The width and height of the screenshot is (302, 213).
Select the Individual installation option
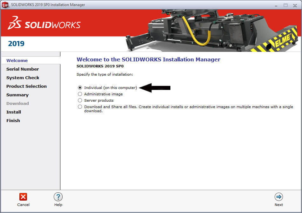pyautogui.click(x=80, y=88)
